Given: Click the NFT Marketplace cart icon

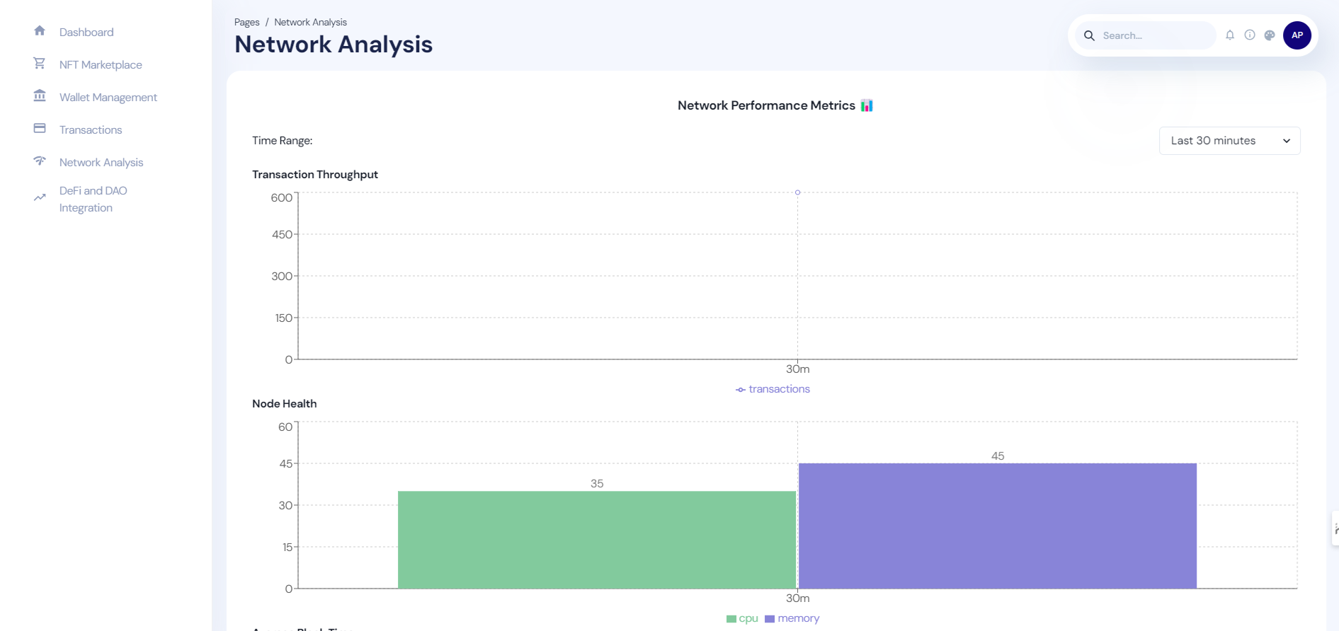Looking at the screenshot, I should [x=40, y=64].
